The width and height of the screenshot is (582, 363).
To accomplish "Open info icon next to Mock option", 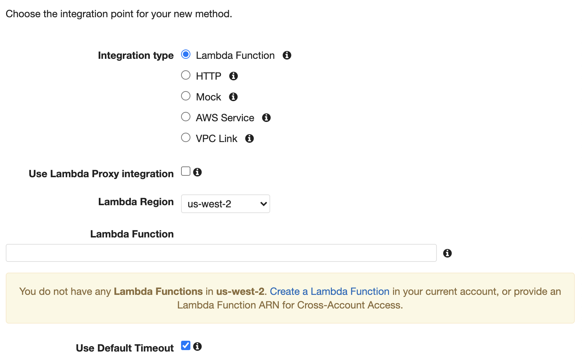I will (x=234, y=97).
